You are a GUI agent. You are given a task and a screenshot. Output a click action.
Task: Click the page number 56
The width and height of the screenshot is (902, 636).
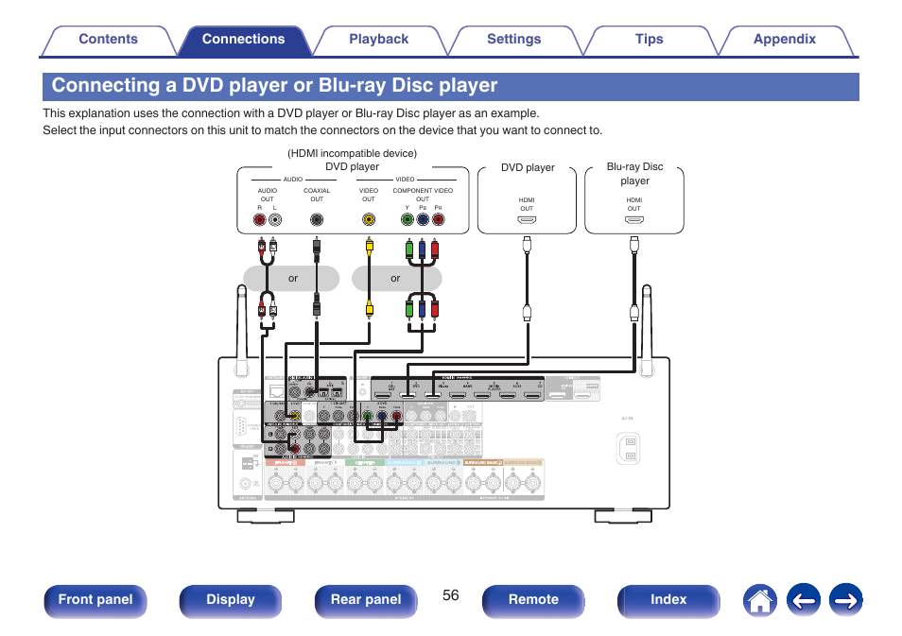coord(450,595)
